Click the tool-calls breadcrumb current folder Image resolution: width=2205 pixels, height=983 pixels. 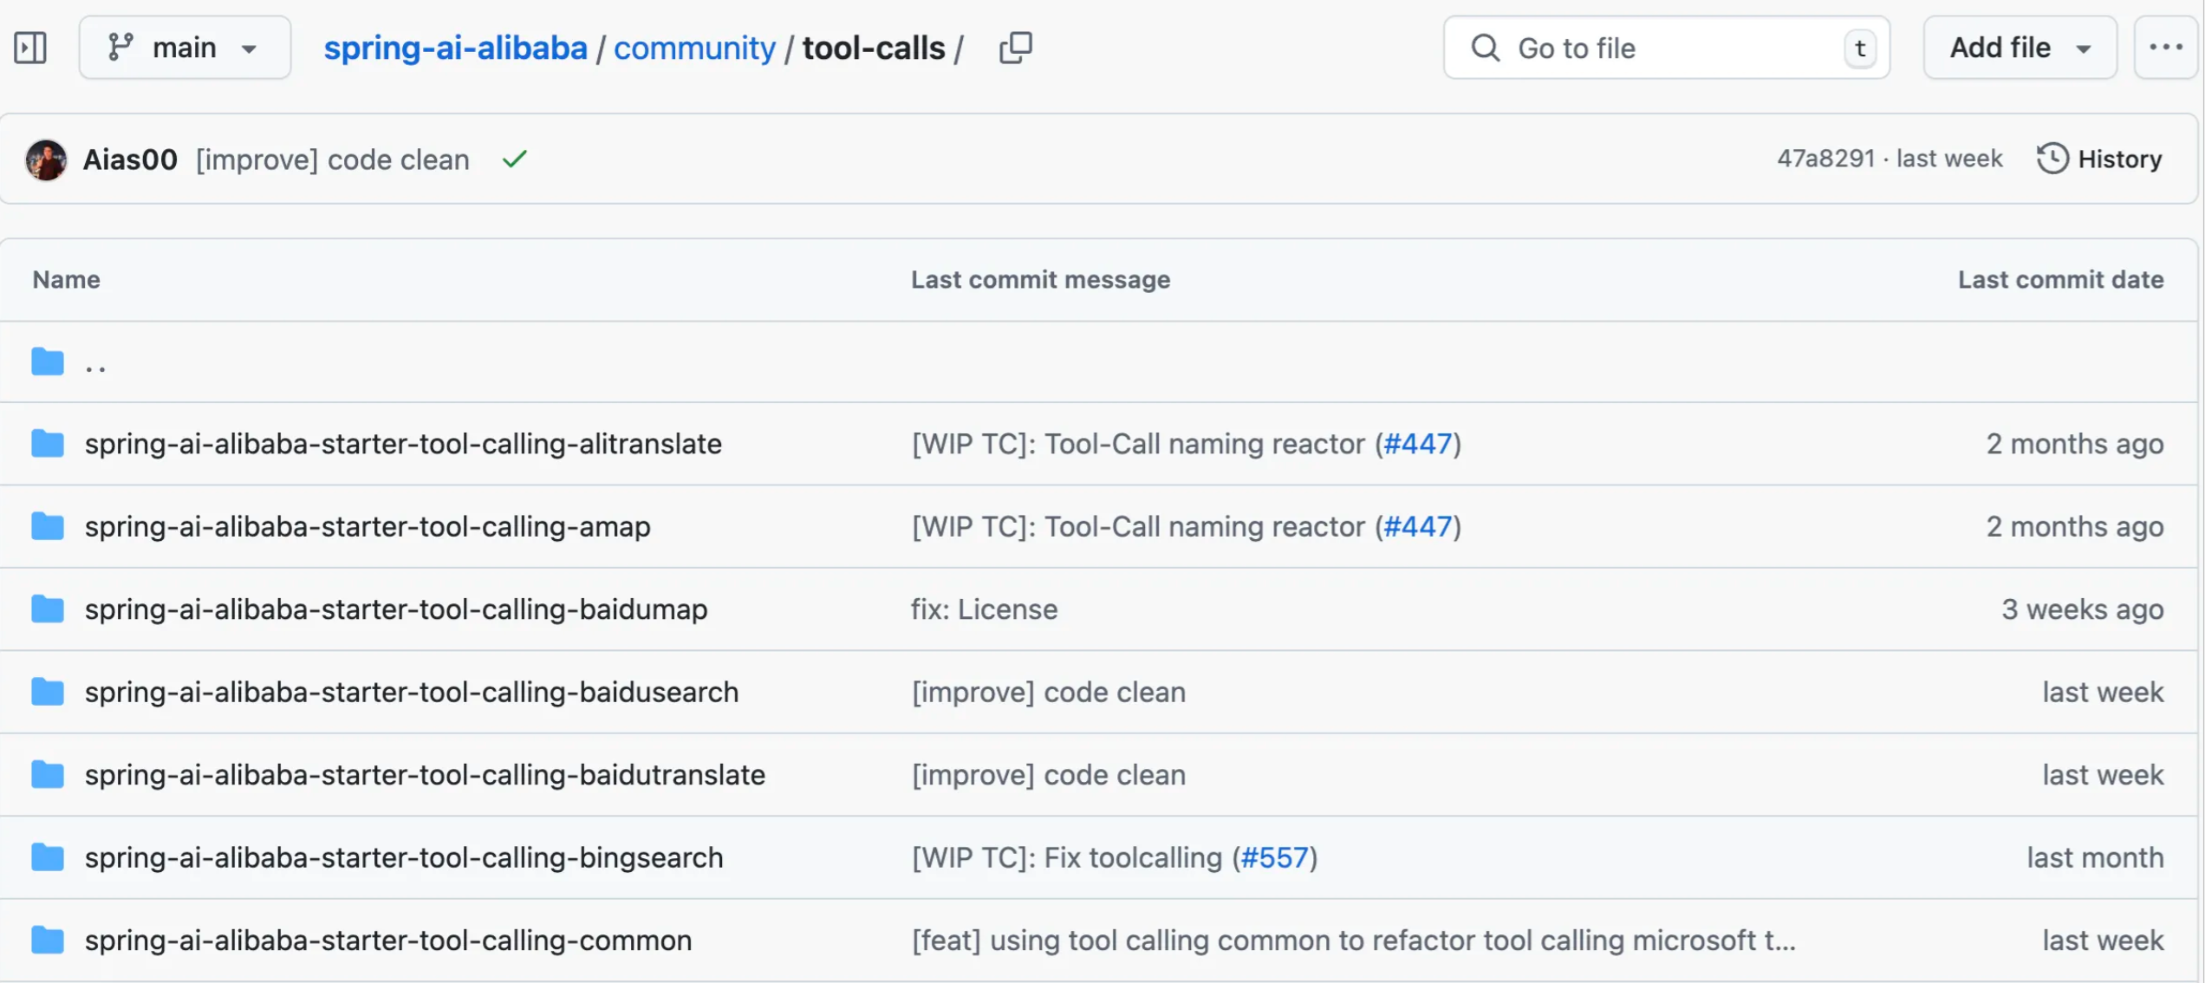pos(873,48)
